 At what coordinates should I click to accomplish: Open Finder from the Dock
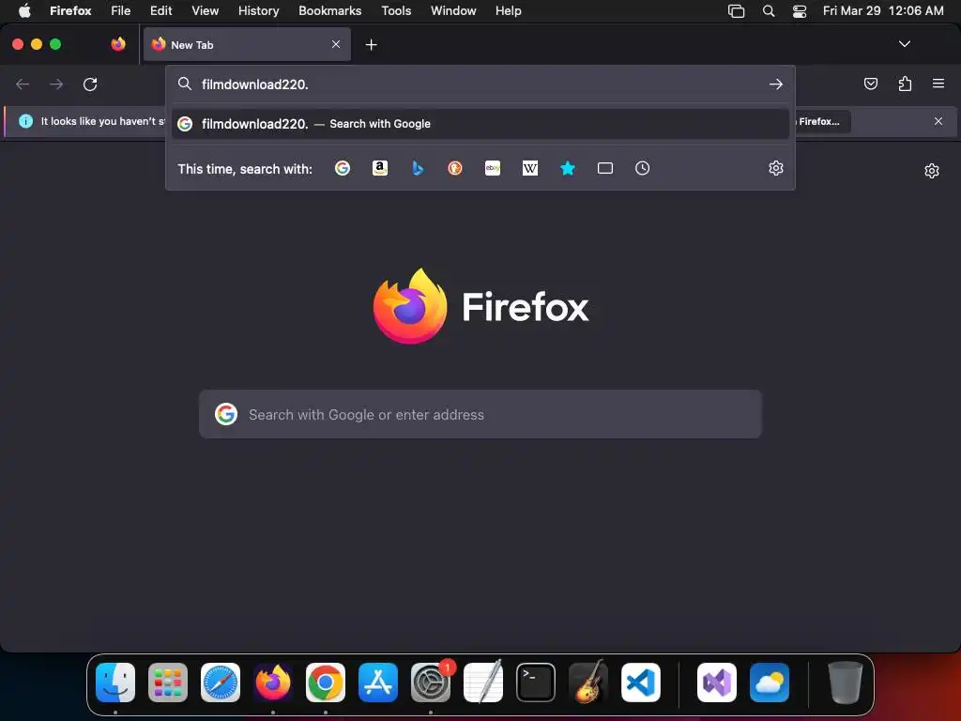115,683
